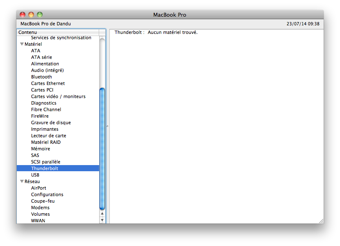Collapse the Réseau category triangle
340x246 pixels.
tap(22, 181)
